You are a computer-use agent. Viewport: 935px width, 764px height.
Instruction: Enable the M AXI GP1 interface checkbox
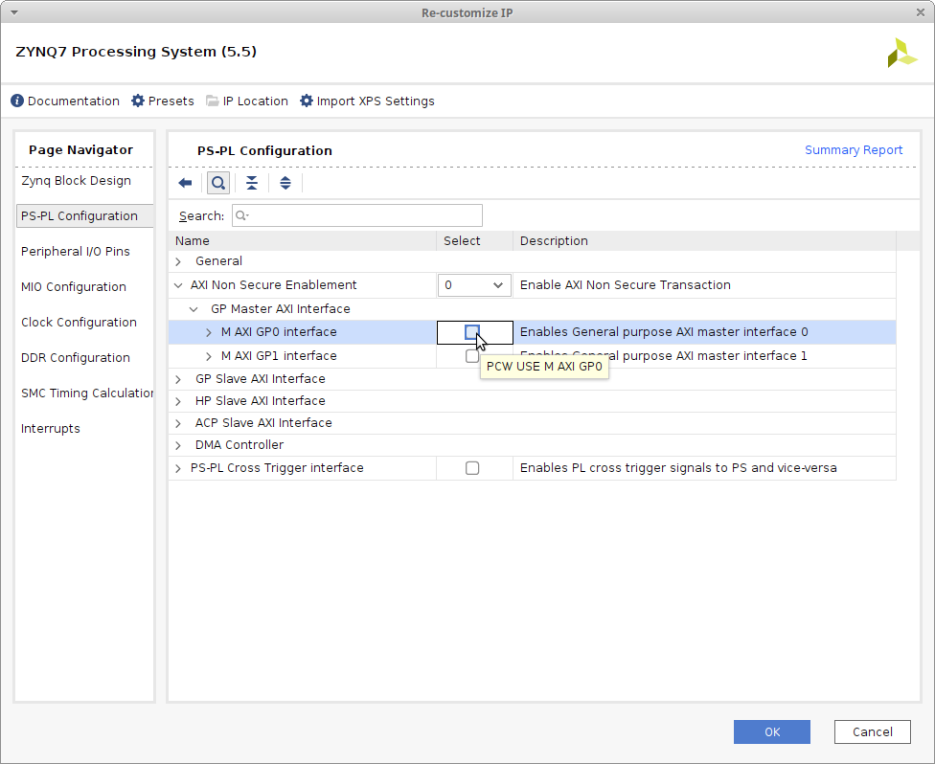[472, 356]
